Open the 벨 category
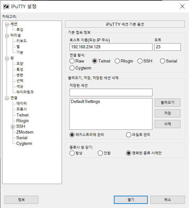 pos(18,47)
